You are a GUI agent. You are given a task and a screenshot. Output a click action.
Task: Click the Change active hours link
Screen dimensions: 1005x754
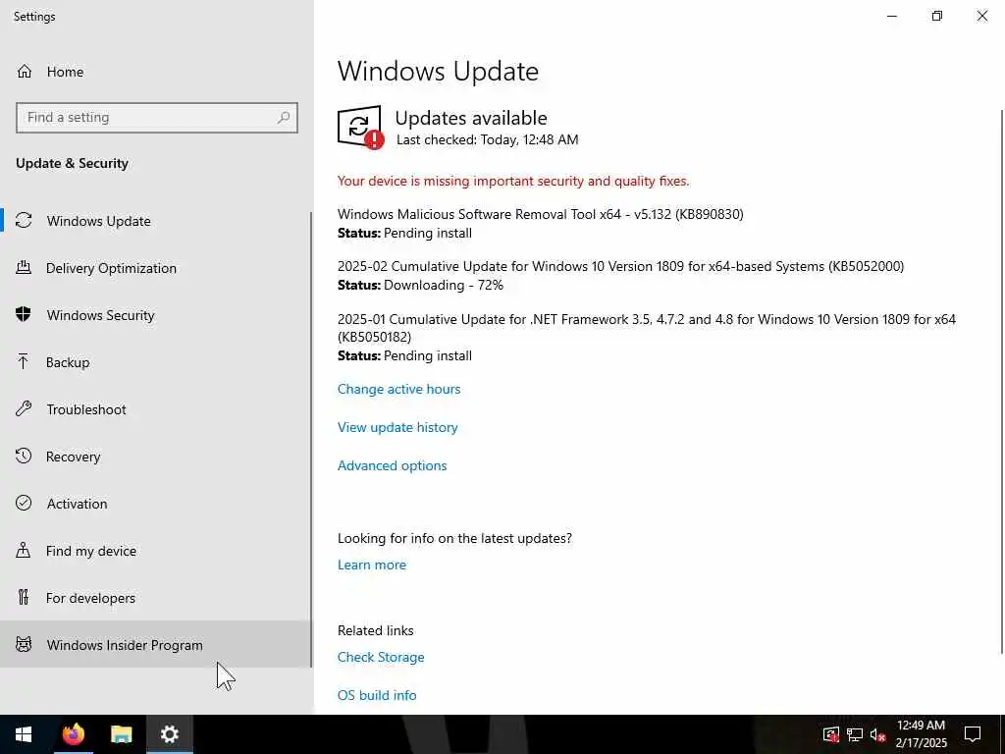pyautogui.click(x=398, y=389)
